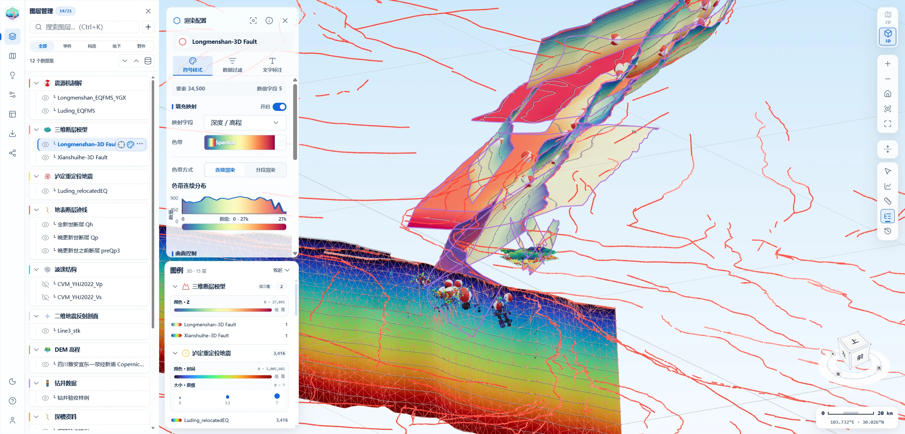Screen dimensions: 905x434
Task: Switch to 3D view mode
Action: (x=888, y=36)
